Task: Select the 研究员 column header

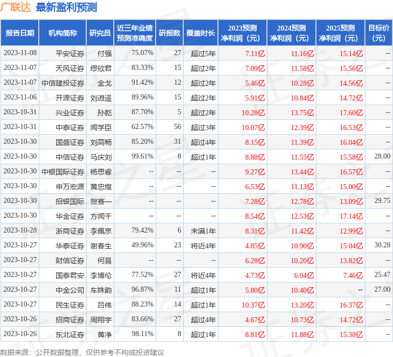Action: pos(100,33)
